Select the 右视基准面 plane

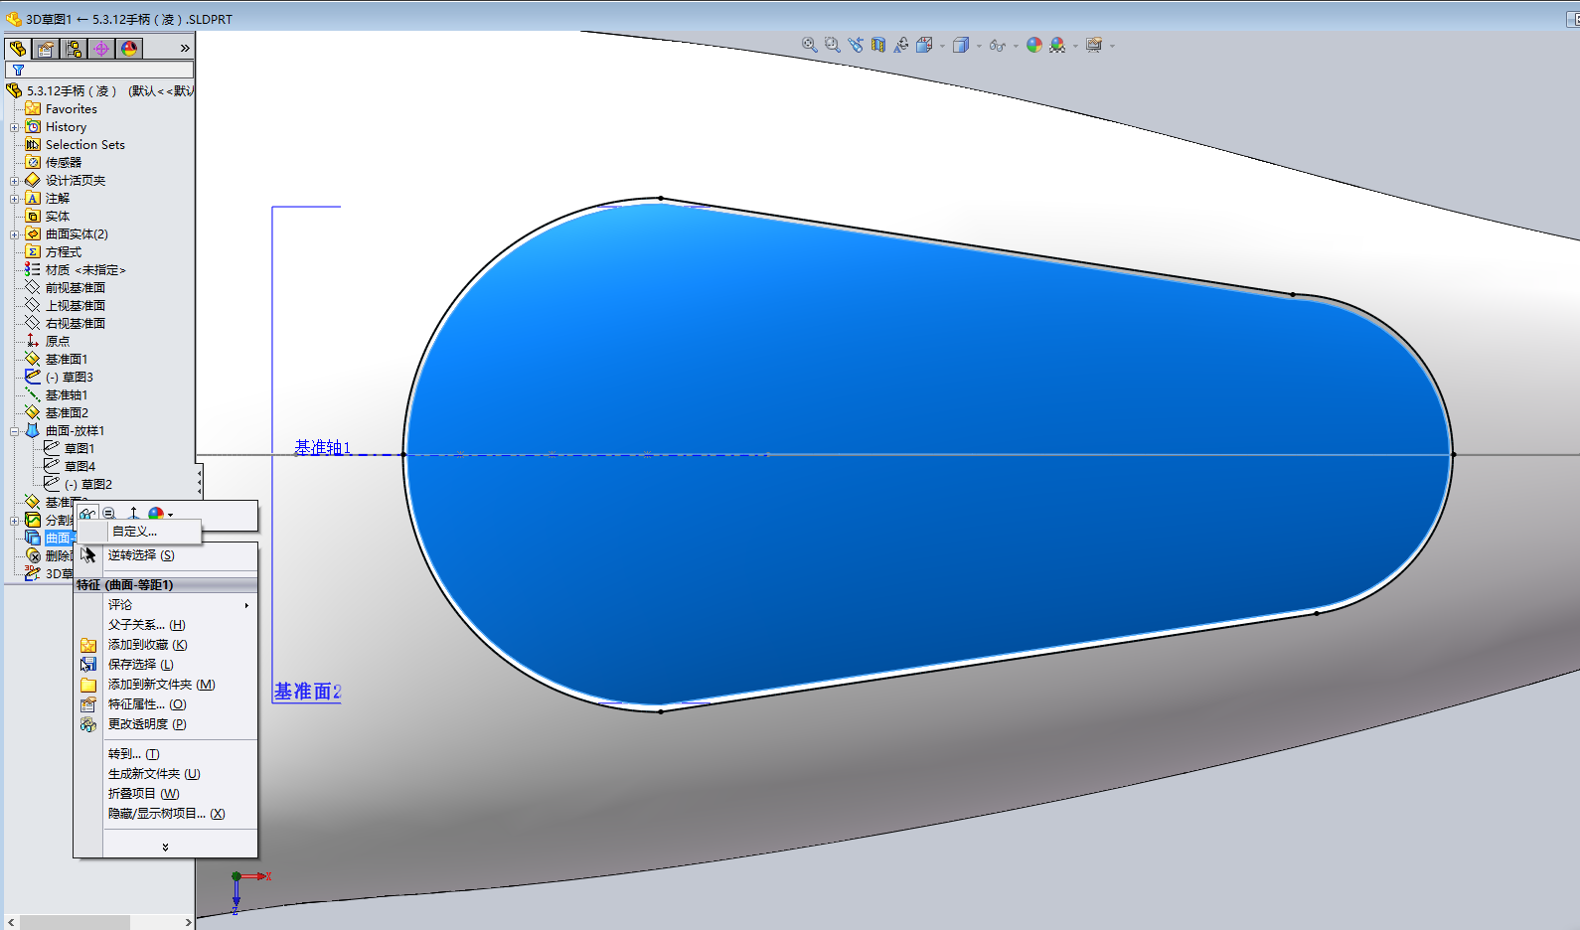click(66, 324)
